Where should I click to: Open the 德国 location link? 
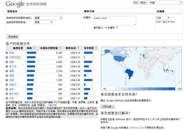tap(12, 71)
